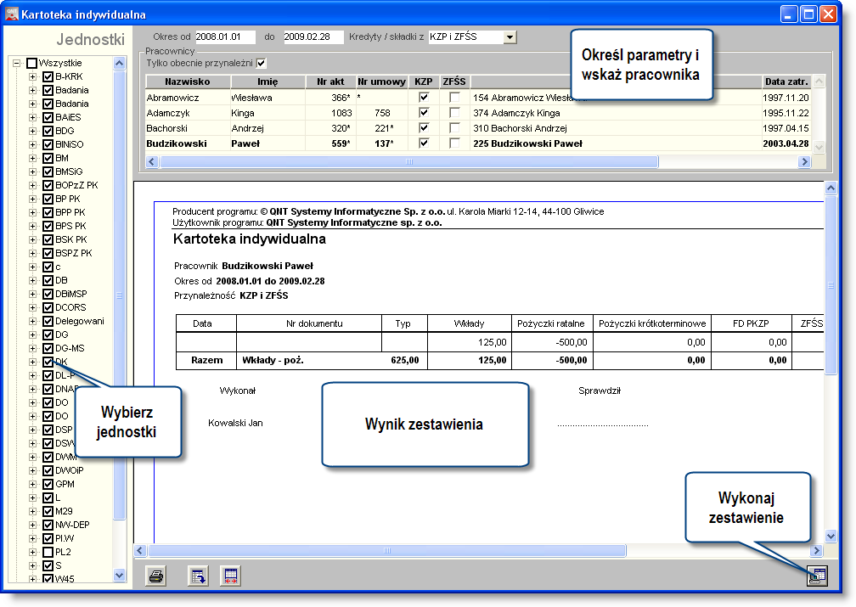Sort employees by the Nazwisko column header
Image resolution: width=856 pixels, height=607 pixels.
(x=188, y=81)
